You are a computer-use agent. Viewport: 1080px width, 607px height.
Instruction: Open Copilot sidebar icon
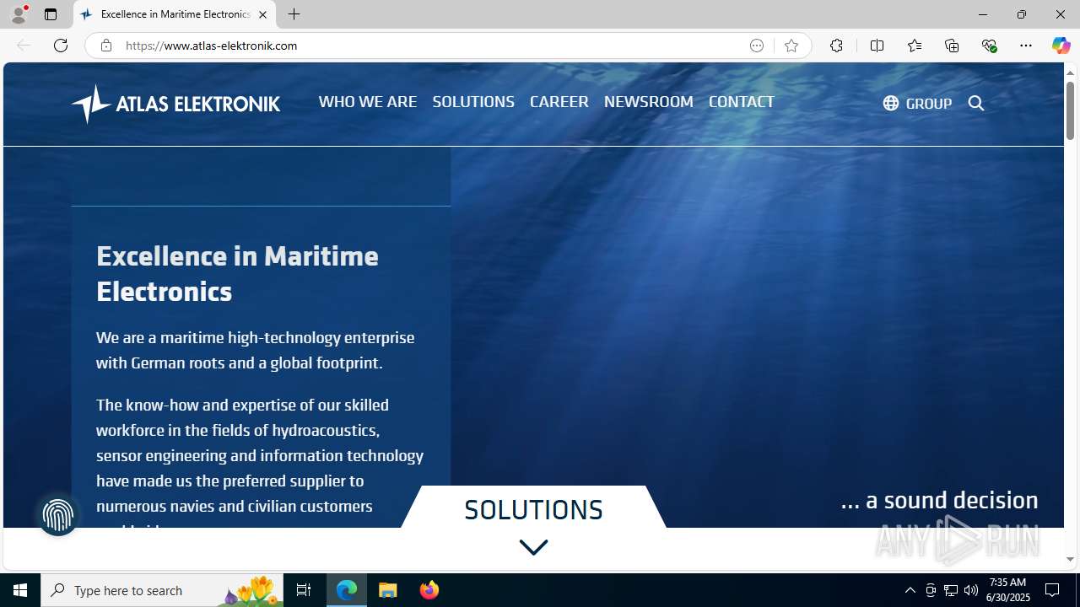(x=1061, y=46)
